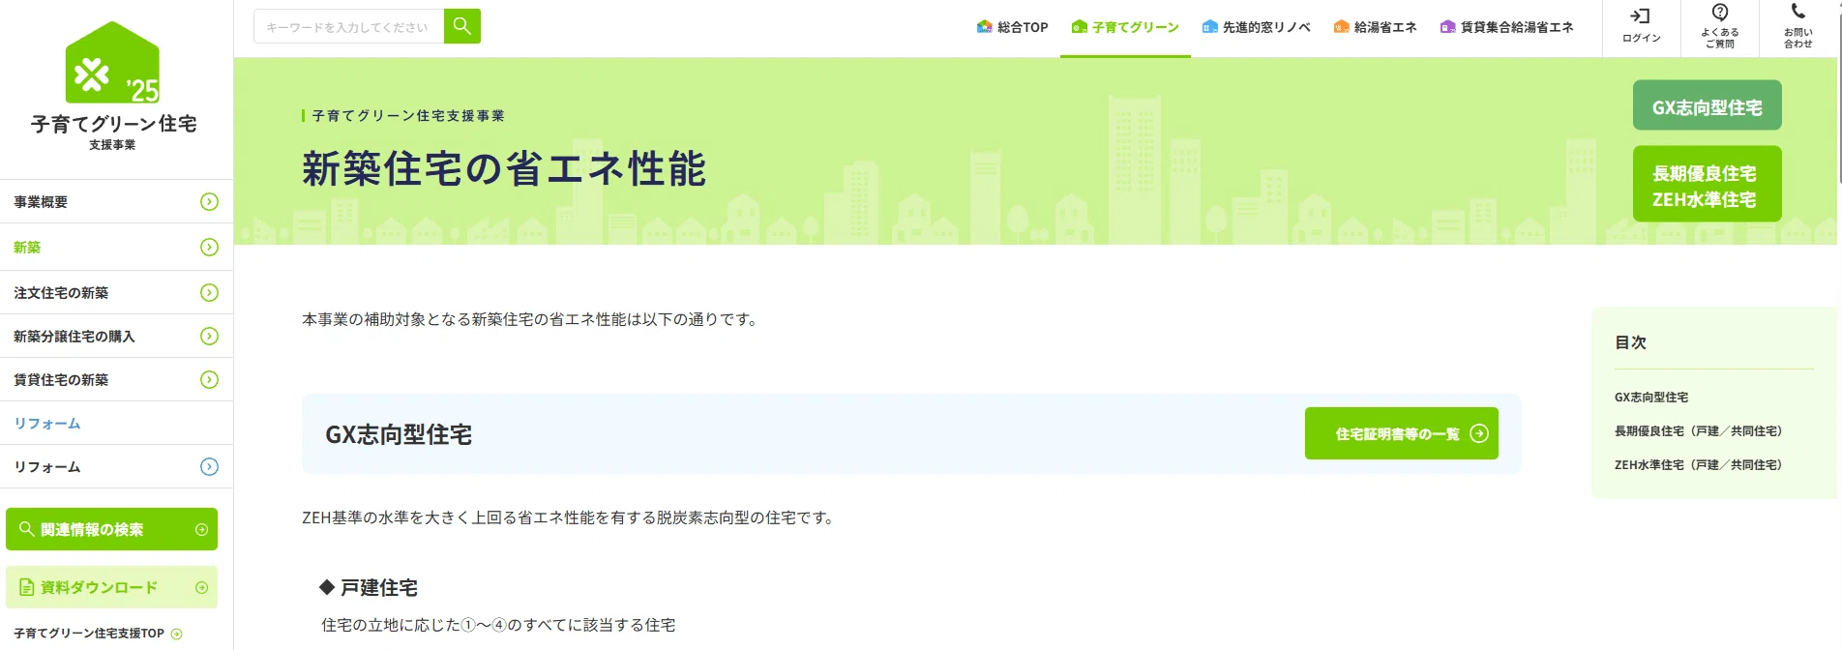Click the circled arrow beside 事業概要
Viewport: 1842px width, 650px height.
pyautogui.click(x=209, y=201)
